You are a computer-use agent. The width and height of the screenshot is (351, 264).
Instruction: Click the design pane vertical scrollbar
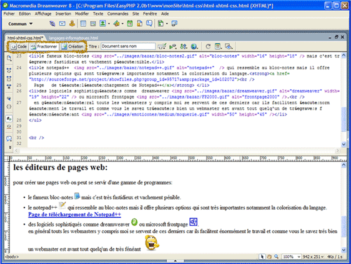(344, 227)
